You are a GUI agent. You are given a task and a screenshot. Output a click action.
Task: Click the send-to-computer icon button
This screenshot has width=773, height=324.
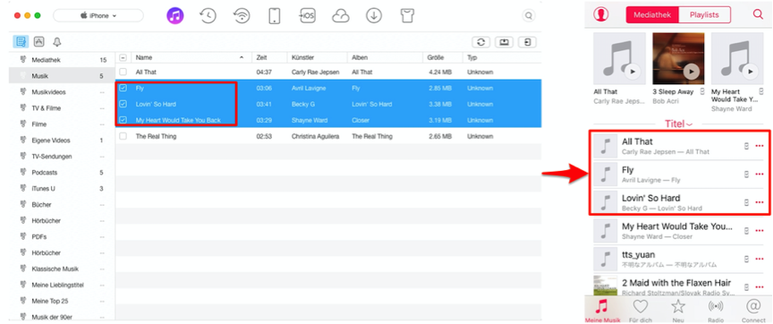pyautogui.click(x=504, y=42)
